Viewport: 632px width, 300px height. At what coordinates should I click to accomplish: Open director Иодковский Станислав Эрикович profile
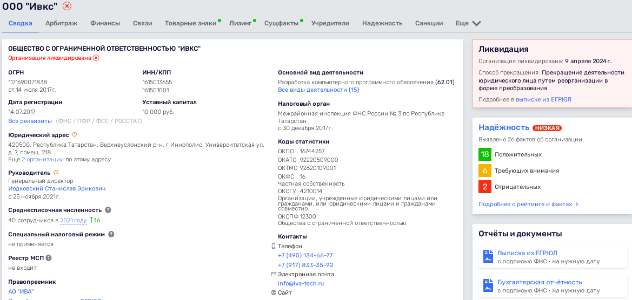coord(57,189)
